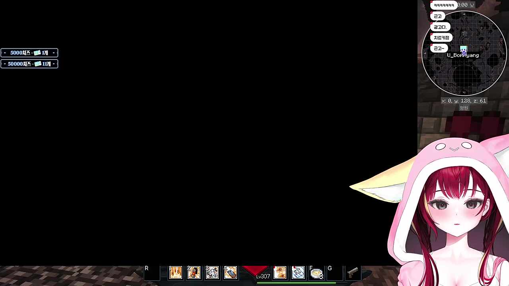Image resolution: width=509 pixels, height=286 pixels.
Task: Click the 5000치즈 donation reward banner
Action: [x=29, y=53]
